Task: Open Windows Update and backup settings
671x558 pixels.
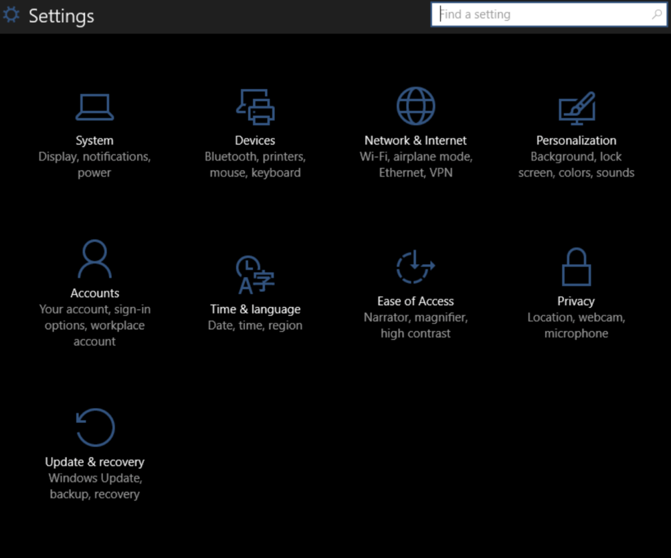Action: 94,478
